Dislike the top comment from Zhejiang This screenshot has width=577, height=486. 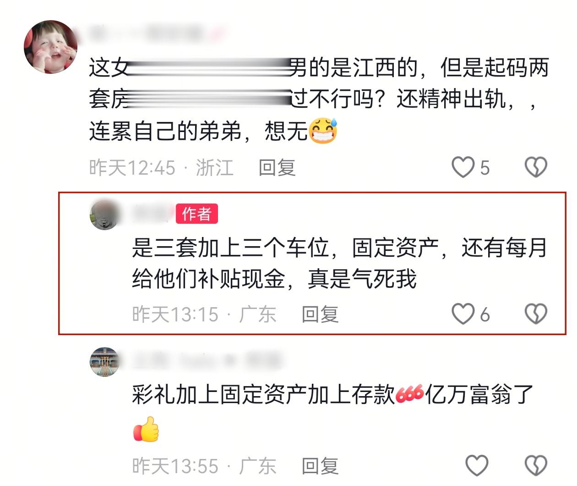536,167
